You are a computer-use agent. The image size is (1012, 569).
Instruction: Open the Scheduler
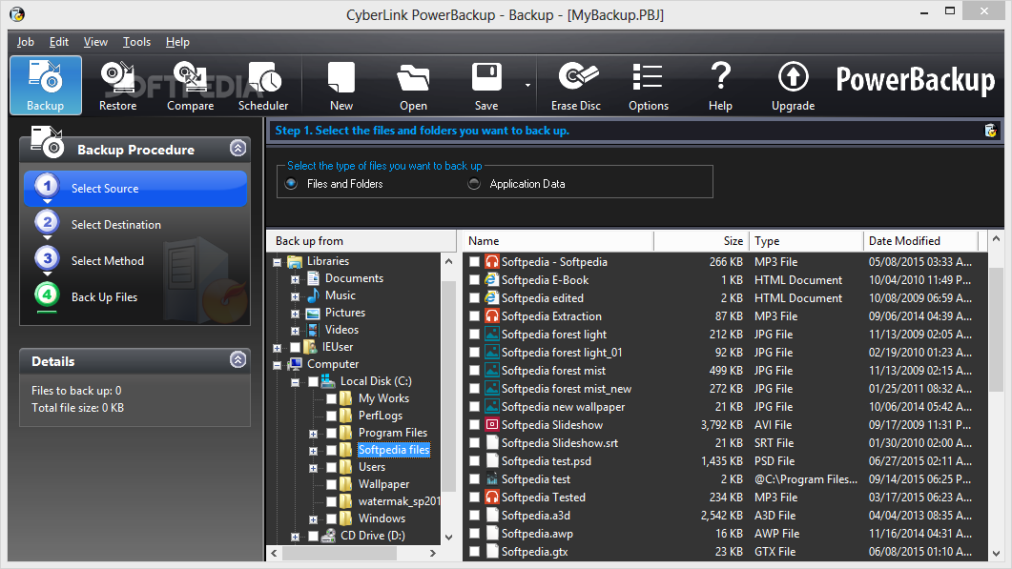coord(263,85)
